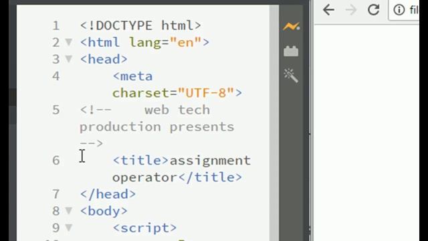Image resolution: width=428 pixels, height=241 pixels.
Task: Click line number 5 in the gutter
Action: pos(56,110)
